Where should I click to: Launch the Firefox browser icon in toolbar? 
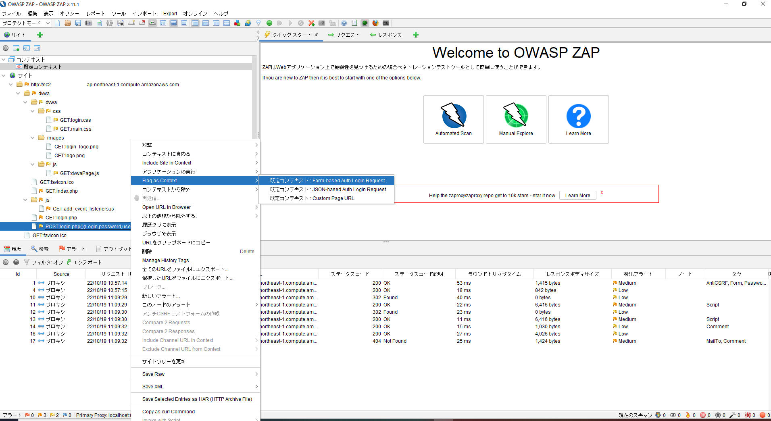pos(375,23)
